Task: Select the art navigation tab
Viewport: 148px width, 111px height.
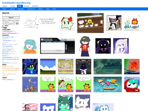Action: (20, 6)
